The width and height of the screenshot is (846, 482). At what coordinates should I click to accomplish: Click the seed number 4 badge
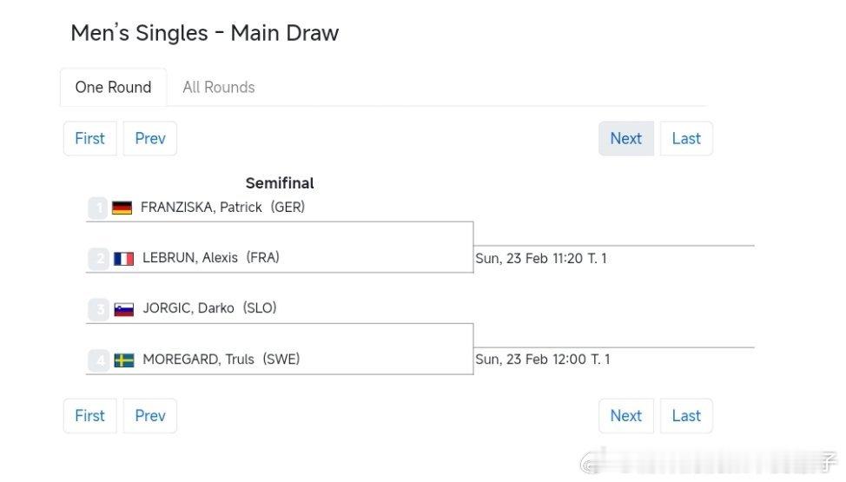[x=99, y=360]
